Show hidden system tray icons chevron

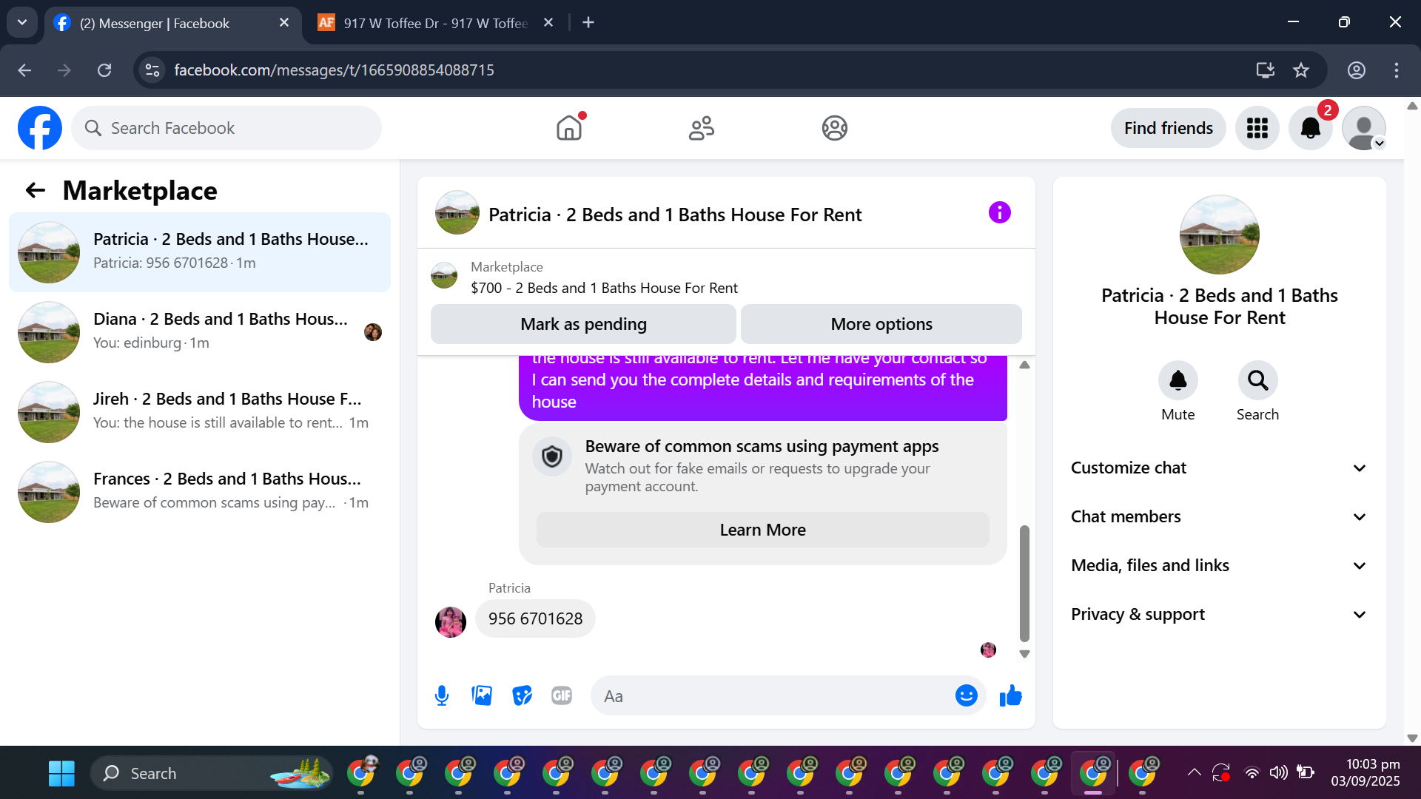1194,773
